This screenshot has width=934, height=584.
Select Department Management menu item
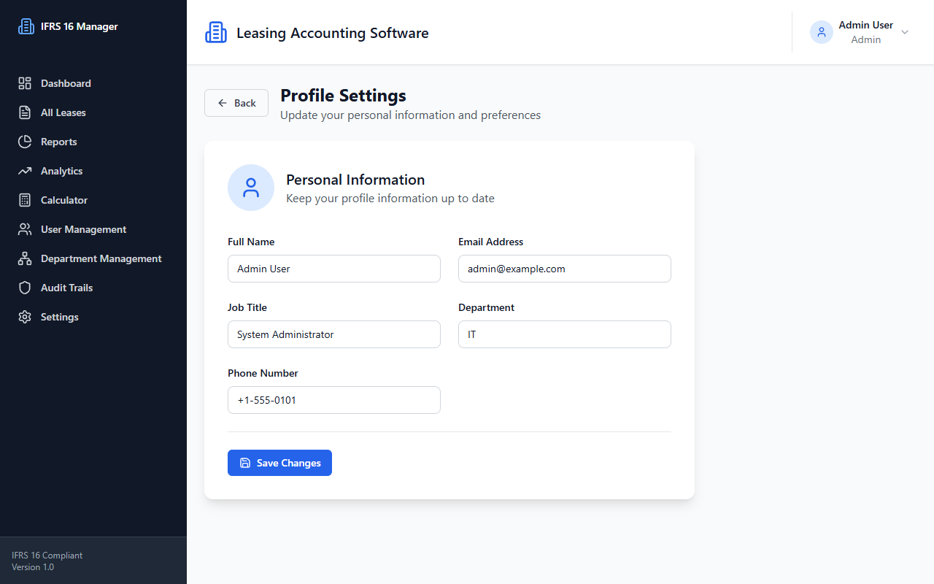pyautogui.click(x=93, y=258)
